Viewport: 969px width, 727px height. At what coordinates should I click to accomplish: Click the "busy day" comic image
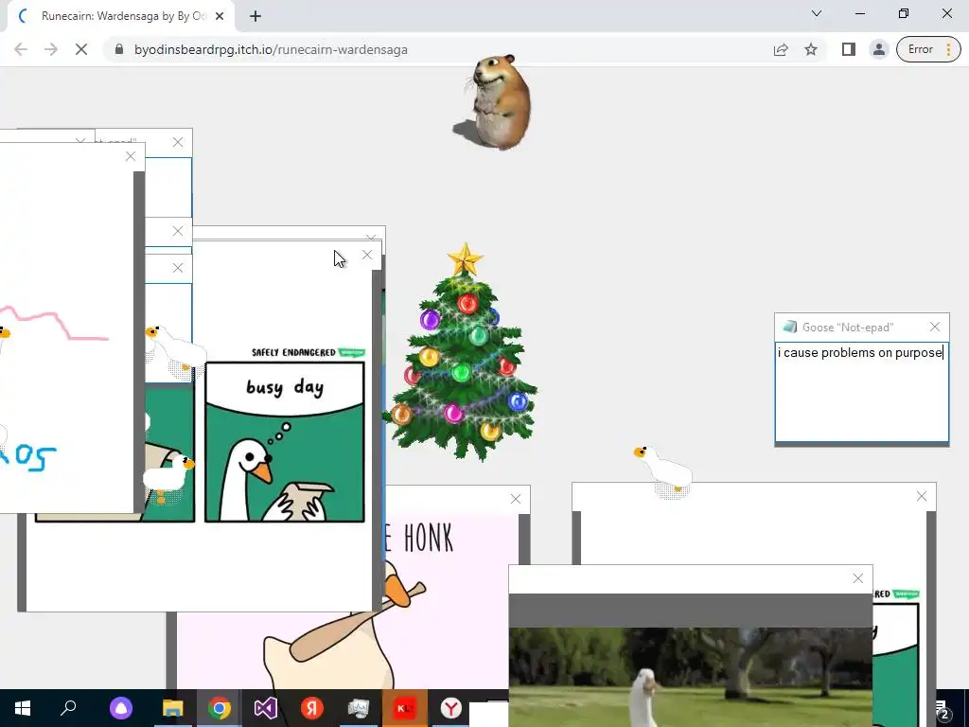[x=285, y=442]
